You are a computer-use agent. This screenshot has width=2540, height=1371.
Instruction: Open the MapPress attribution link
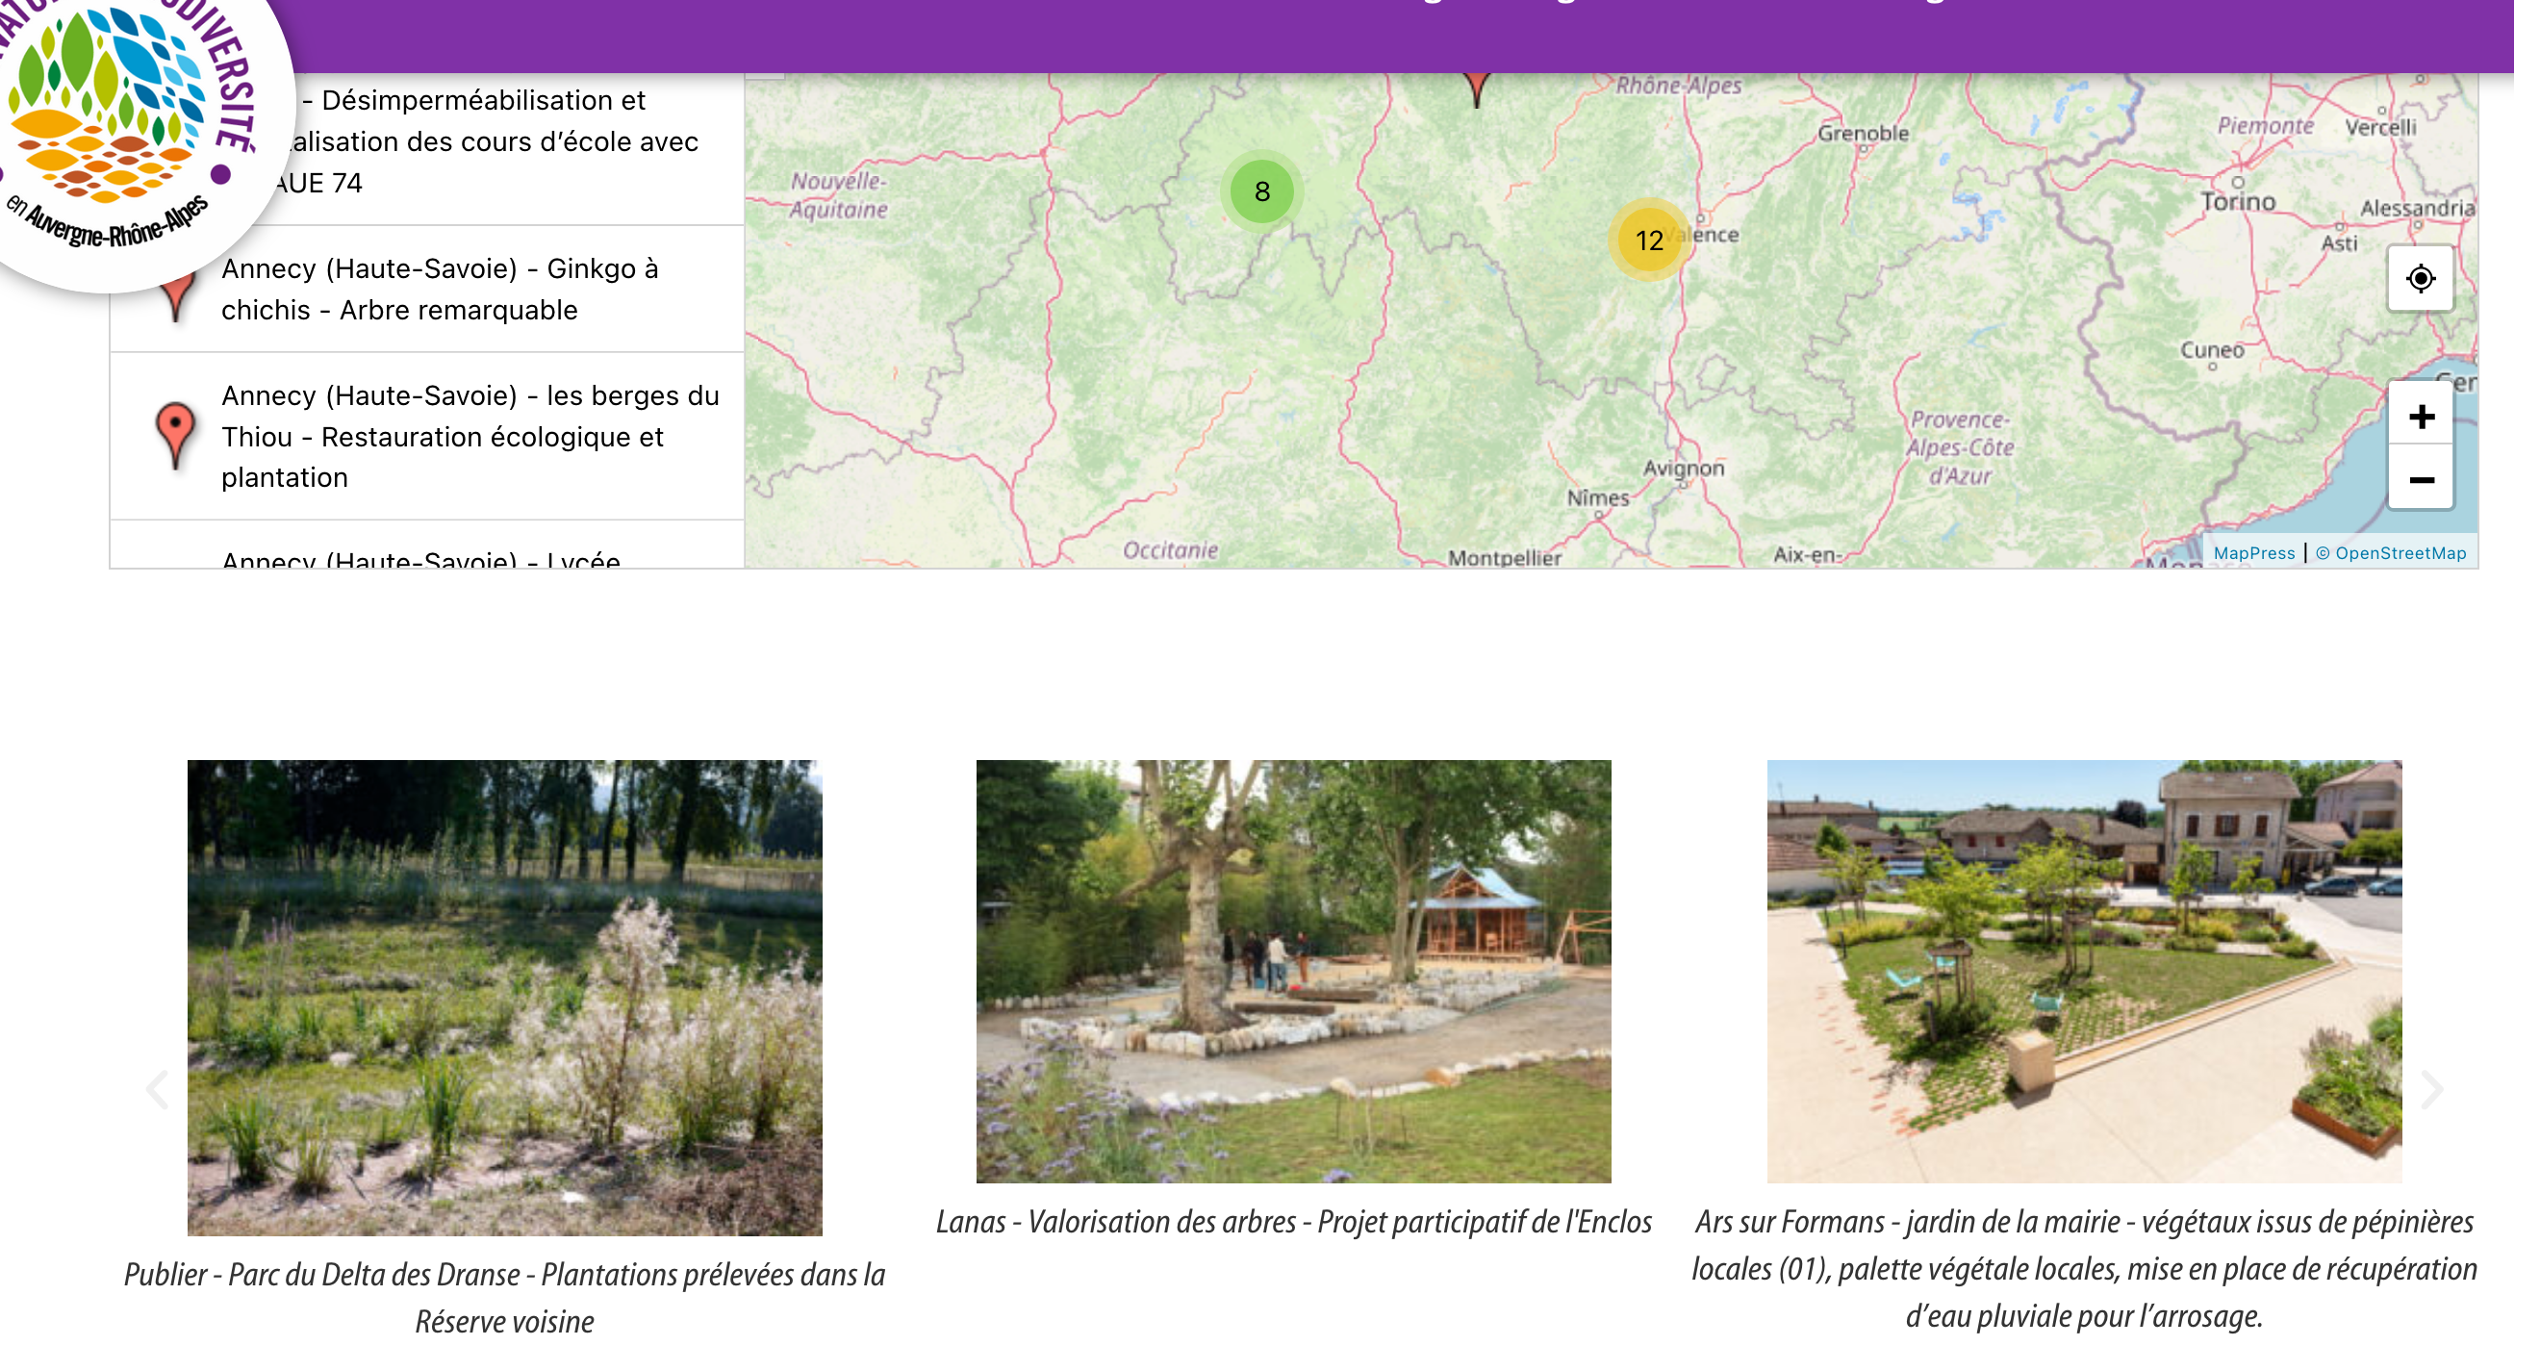click(x=2254, y=552)
